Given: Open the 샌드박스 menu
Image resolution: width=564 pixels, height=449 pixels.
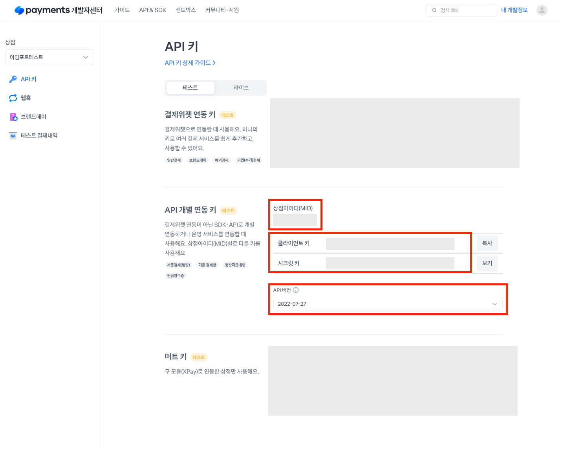Looking at the screenshot, I should [x=186, y=10].
